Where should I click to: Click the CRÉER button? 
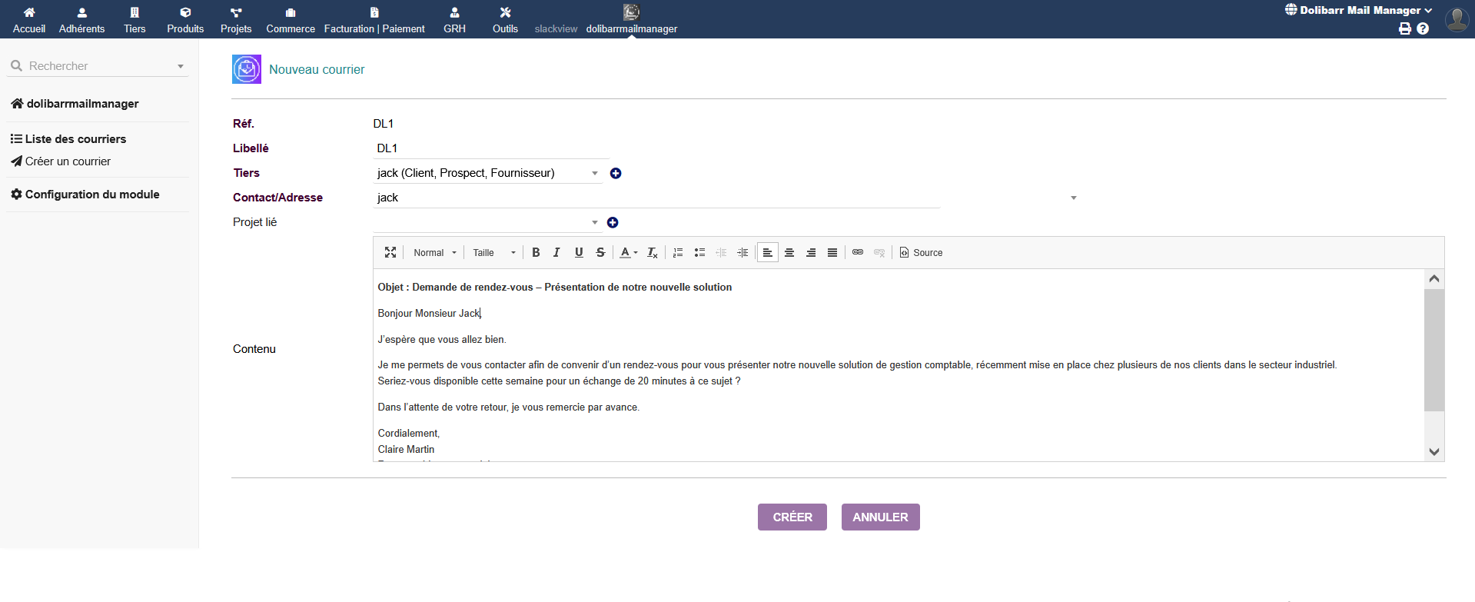792,517
